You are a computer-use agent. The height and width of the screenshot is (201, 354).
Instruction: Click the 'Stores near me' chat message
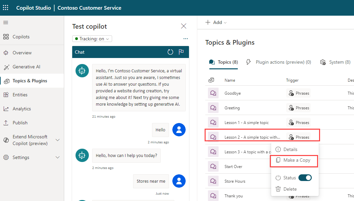151,181
